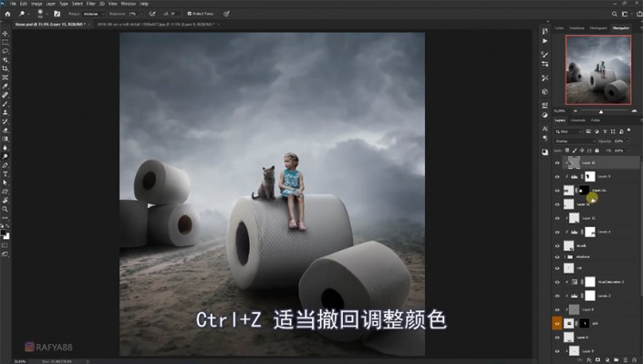Image resolution: width=643 pixels, height=364 pixels.
Task: Select the Frame tool
Action: coord(5,78)
